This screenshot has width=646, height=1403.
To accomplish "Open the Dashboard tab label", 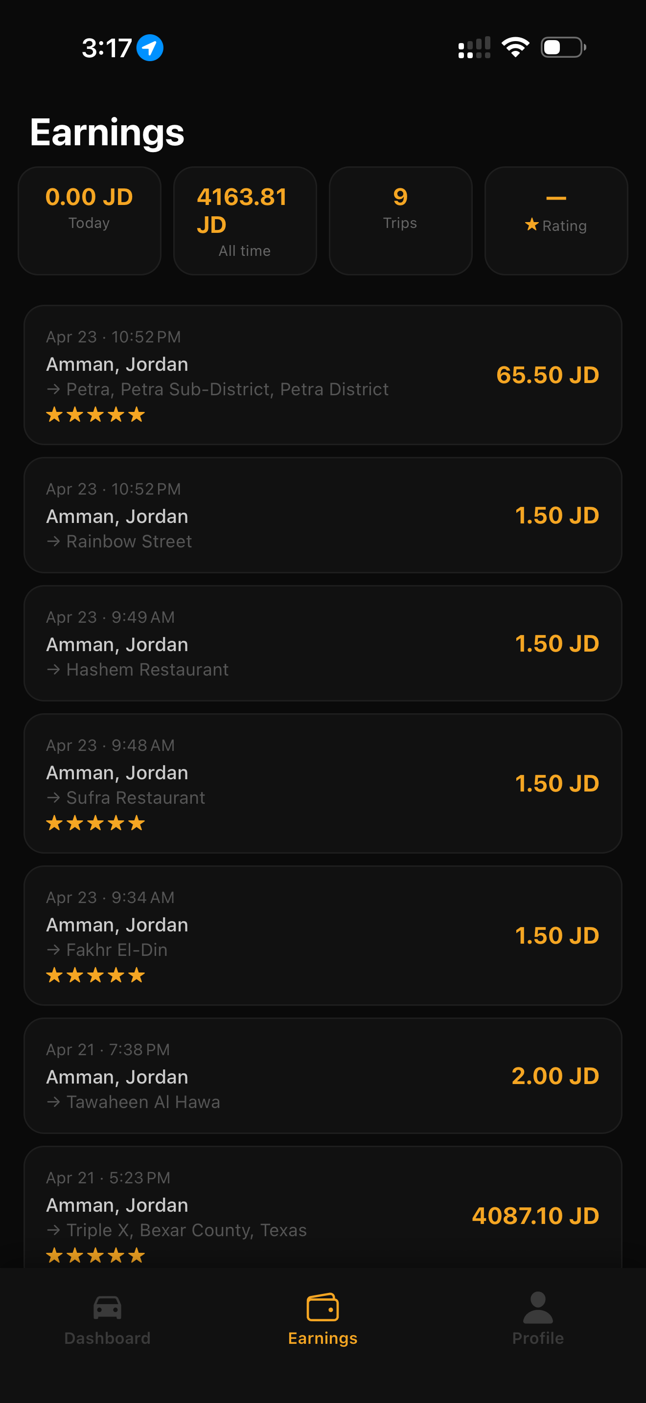I will pyautogui.click(x=107, y=1338).
